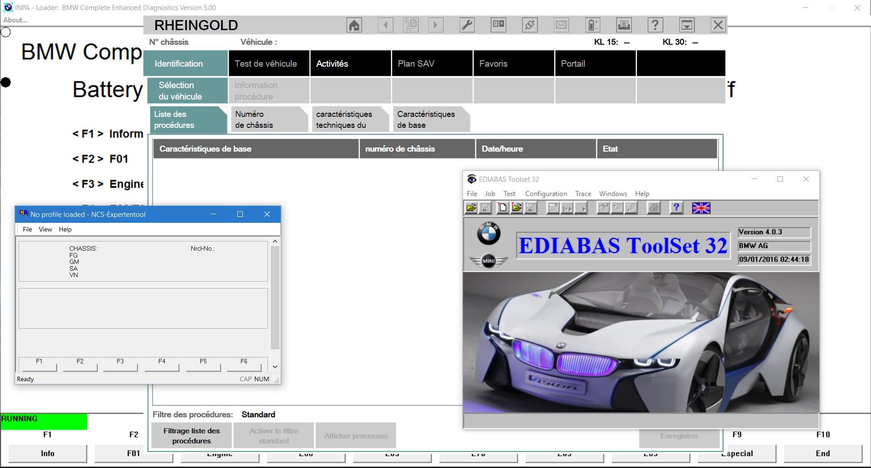Switch language via UK flag icon
871x468 pixels.
(701, 208)
